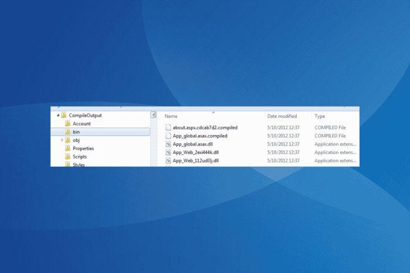The width and height of the screenshot is (410, 273).
Task: Select file name App_global.asax.dll
Action: 193,144
